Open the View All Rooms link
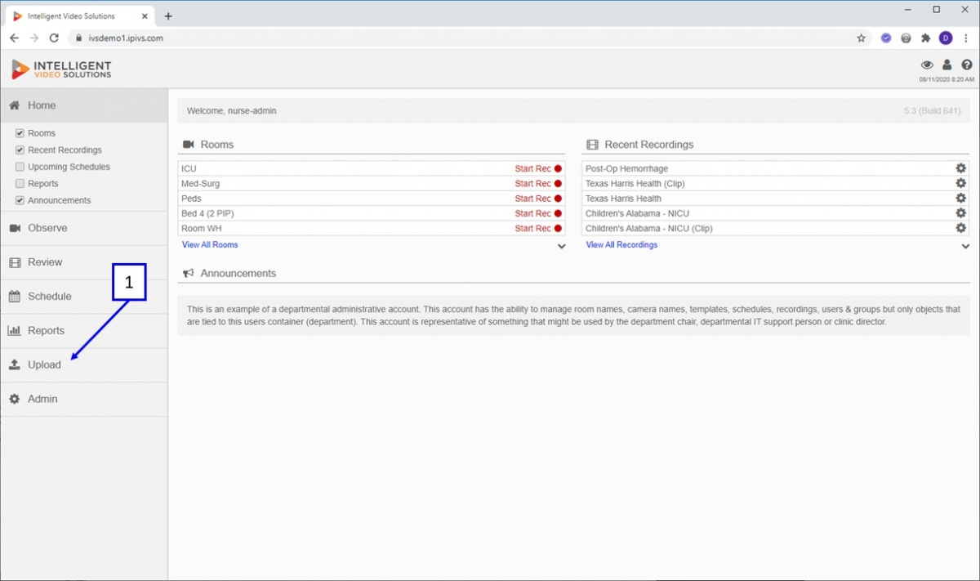This screenshot has width=980, height=581. point(210,244)
